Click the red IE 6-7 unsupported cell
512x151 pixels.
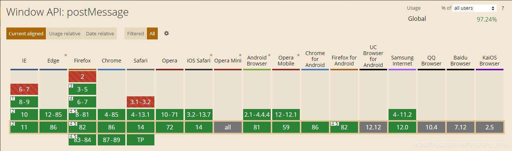24,89
